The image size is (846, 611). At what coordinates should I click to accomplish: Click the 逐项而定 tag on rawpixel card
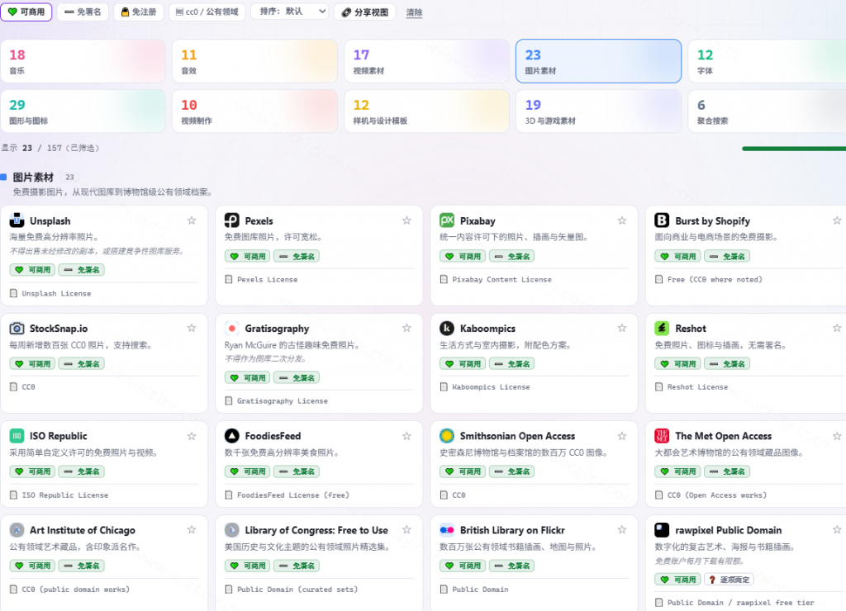[x=729, y=580]
